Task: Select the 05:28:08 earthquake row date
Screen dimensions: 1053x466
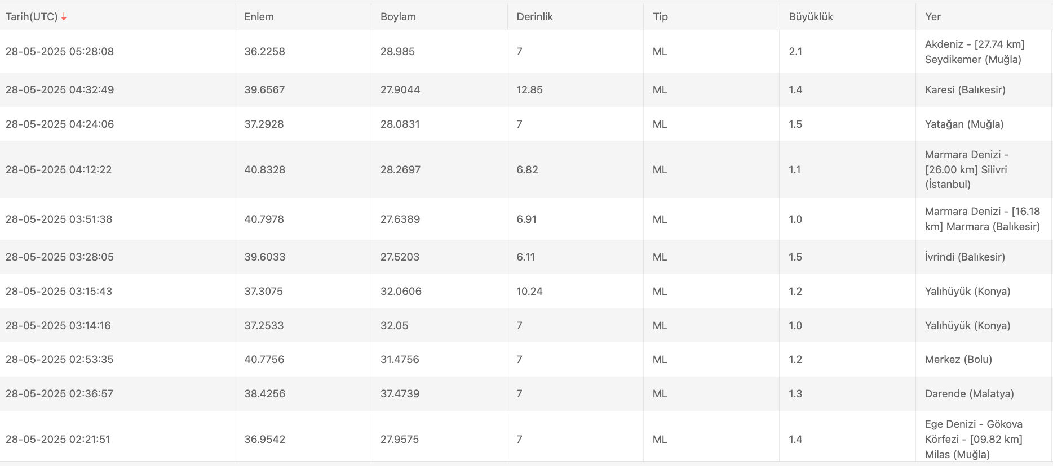Action: [x=60, y=52]
